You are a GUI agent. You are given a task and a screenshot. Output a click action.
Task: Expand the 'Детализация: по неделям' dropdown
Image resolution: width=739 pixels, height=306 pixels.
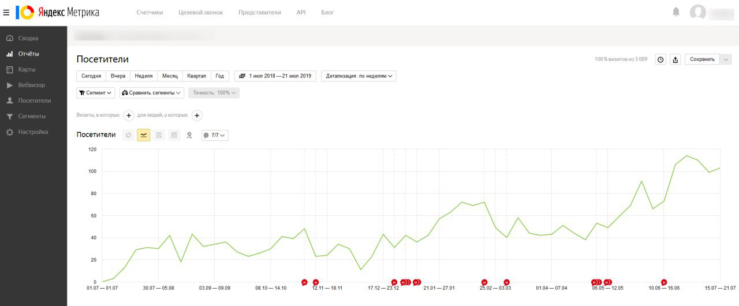click(359, 76)
